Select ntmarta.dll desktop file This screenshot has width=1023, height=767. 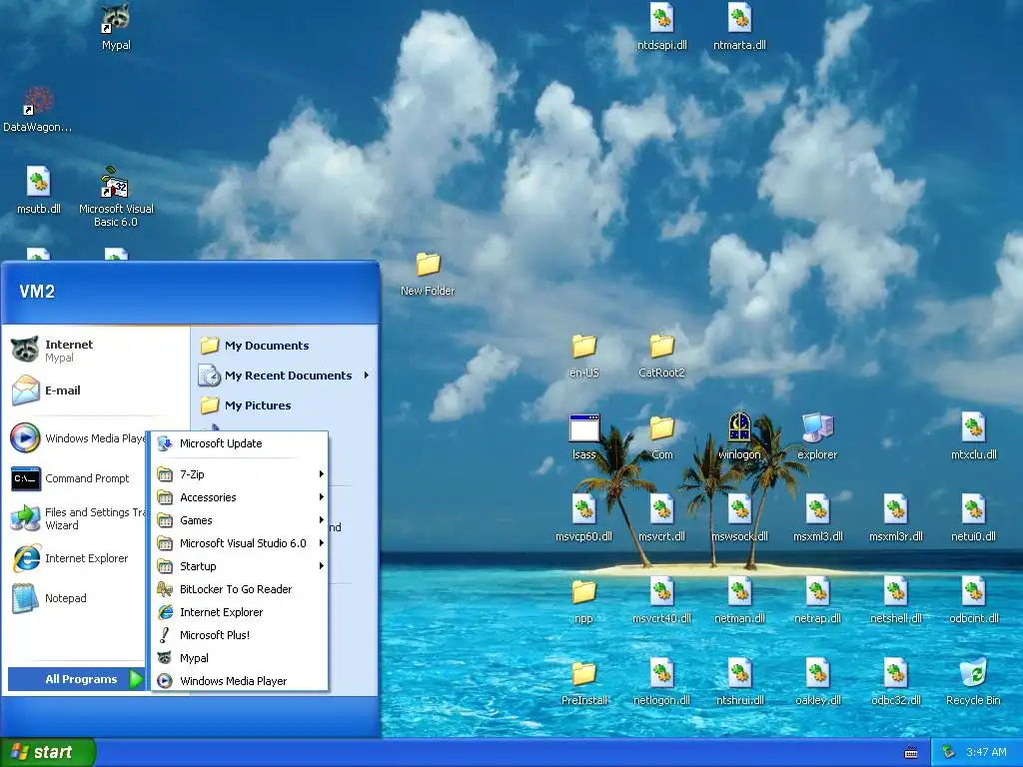(x=739, y=26)
